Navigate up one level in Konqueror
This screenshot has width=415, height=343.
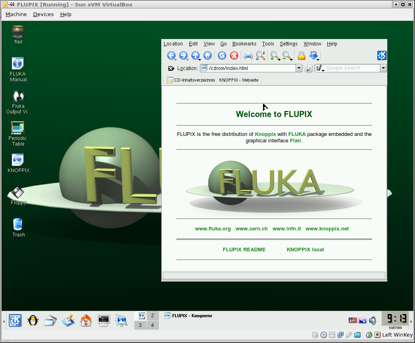(195, 55)
